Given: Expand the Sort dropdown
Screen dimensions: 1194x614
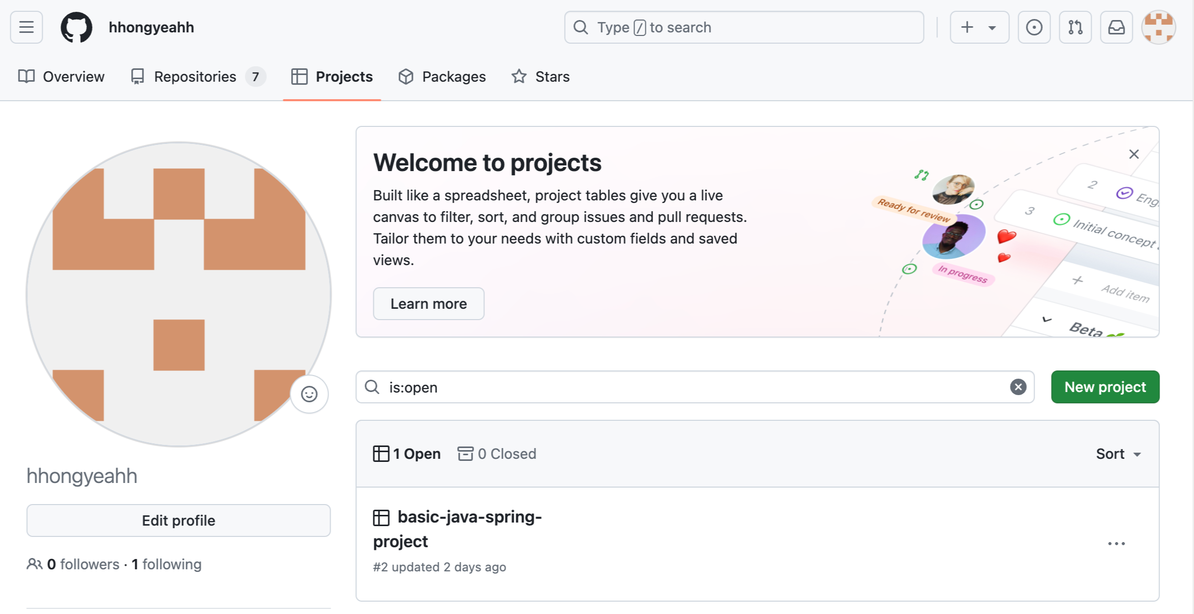Looking at the screenshot, I should click(x=1118, y=454).
